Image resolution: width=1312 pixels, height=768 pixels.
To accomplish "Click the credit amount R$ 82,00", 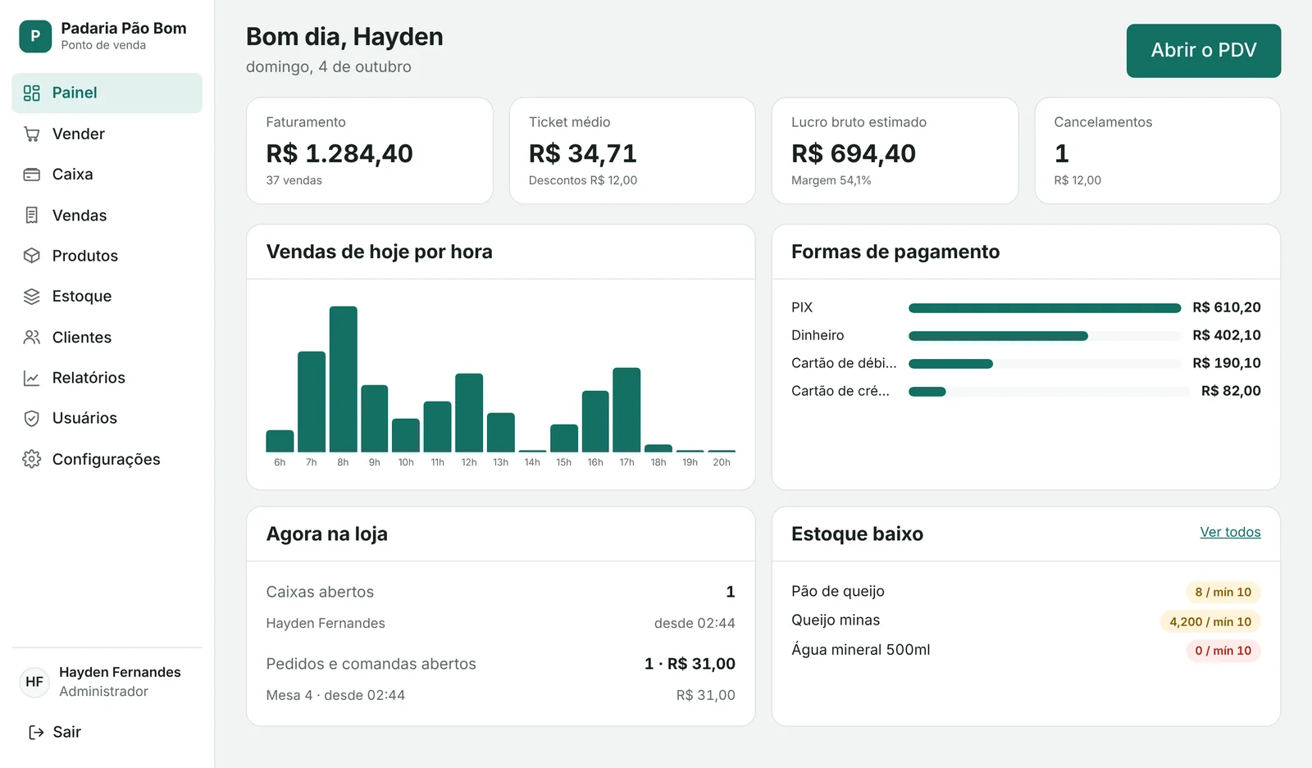I will pos(1231,391).
